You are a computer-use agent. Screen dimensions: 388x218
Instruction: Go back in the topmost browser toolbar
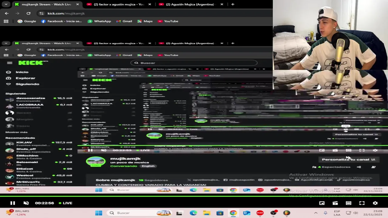pyautogui.click(x=7, y=13)
